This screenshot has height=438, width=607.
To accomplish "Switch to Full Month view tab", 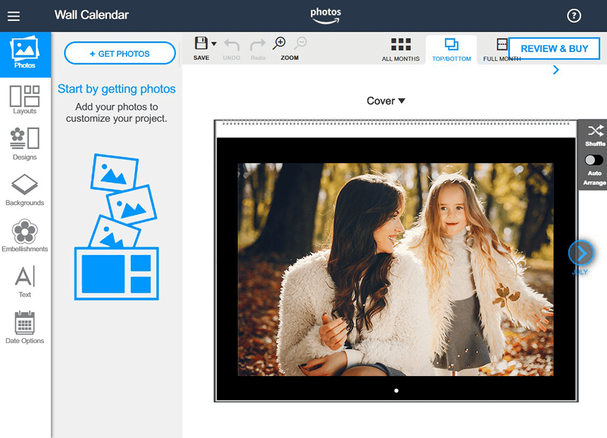I will (x=501, y=48).
